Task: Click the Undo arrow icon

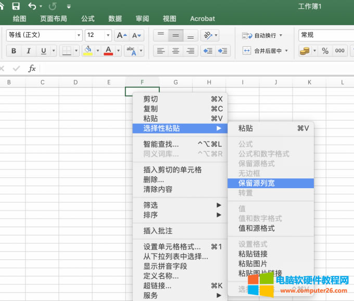Action: (32, 6)
